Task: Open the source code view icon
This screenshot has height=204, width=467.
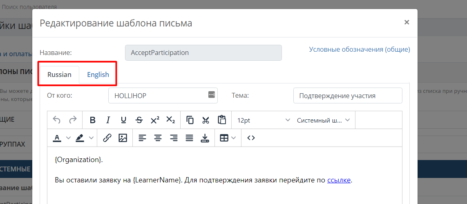Action: [251, 138]
